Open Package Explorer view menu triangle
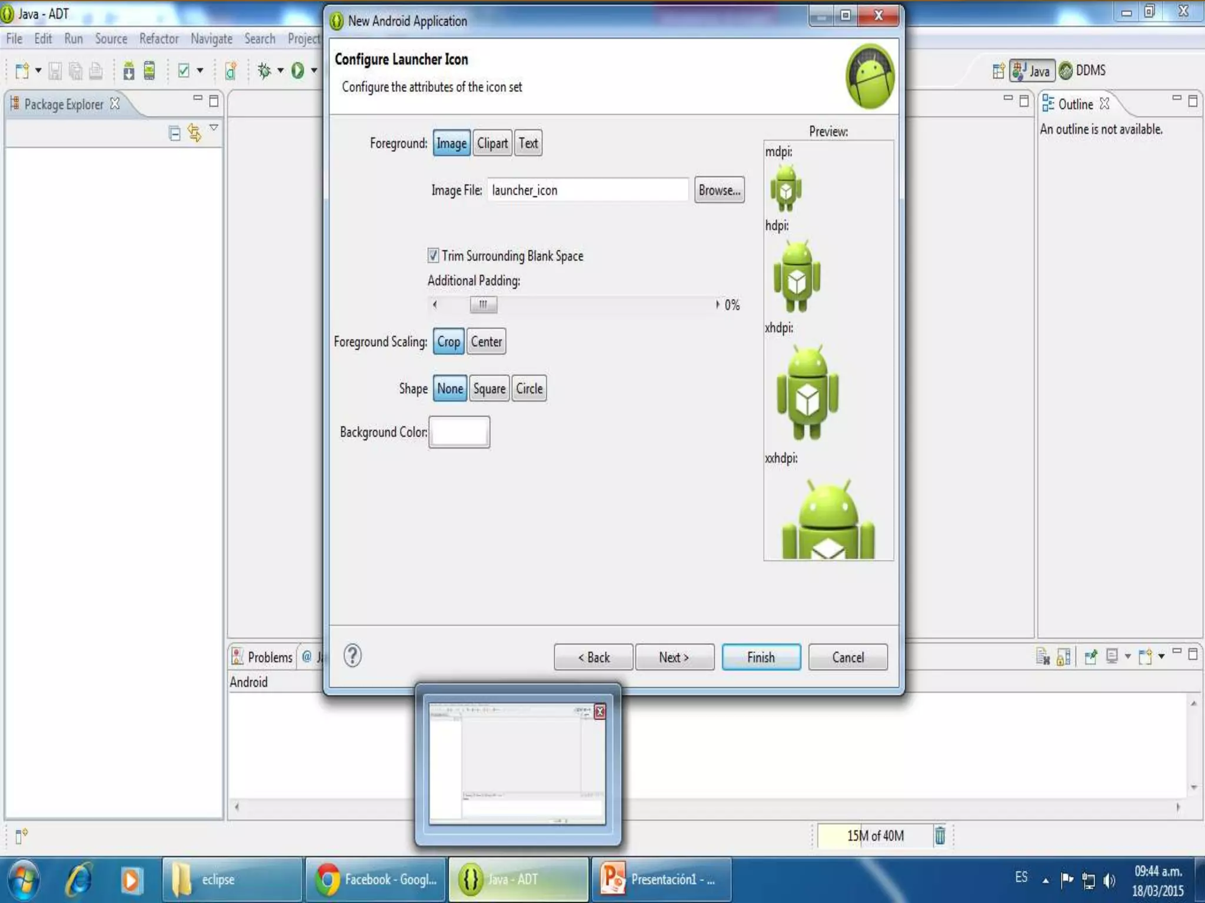1205x903 pixels. [214, 128]
